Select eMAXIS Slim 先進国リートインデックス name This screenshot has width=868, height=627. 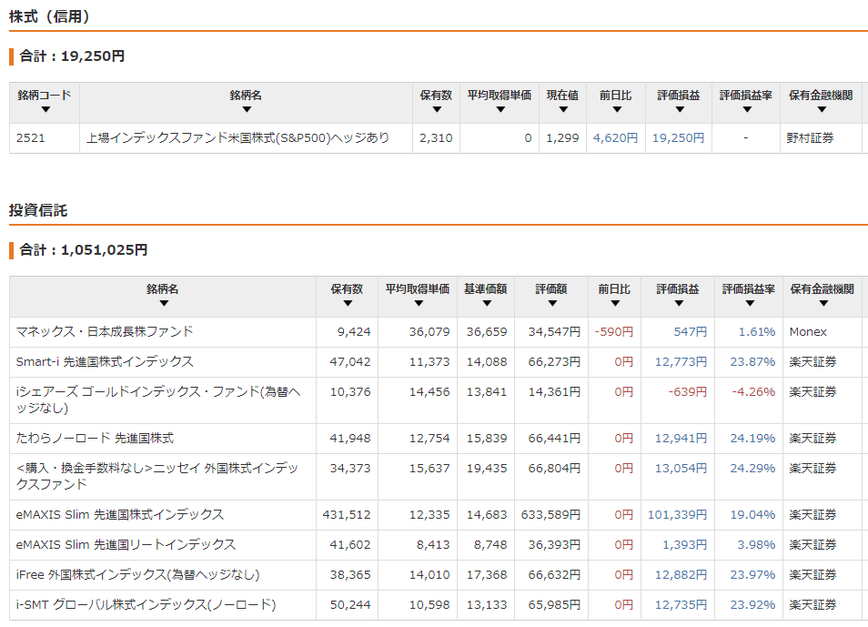point(126,544)
